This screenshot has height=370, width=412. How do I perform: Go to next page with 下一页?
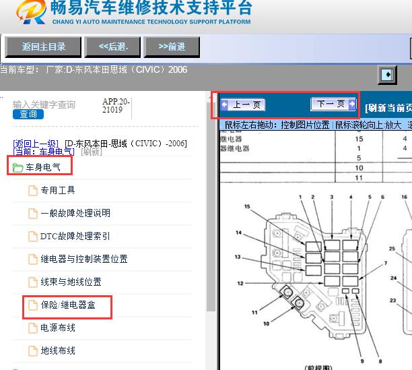[333, 104]
